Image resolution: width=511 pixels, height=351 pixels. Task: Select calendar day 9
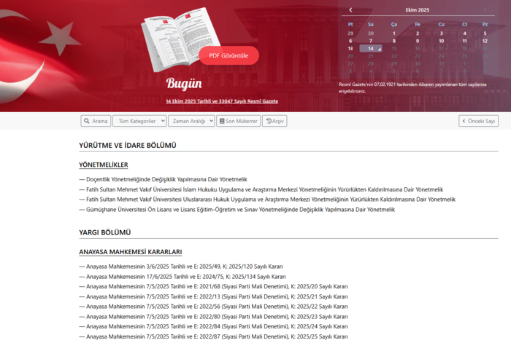pos(418,41)
